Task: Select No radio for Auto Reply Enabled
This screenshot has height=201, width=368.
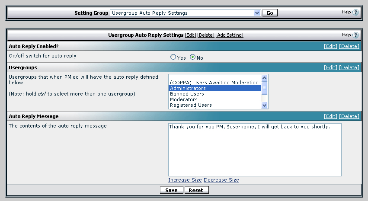Action: coord(193,57)
